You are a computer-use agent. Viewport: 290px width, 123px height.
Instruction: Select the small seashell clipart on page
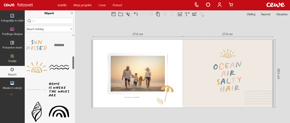tap(160, 101)
